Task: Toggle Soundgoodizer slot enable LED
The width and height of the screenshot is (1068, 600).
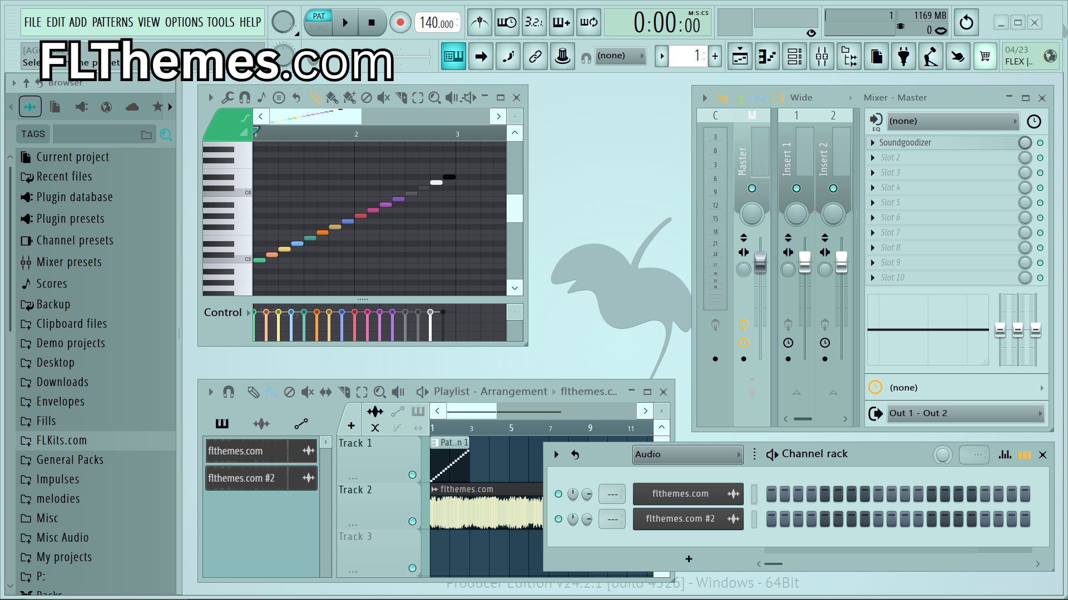Action: (x=1040, y=143)
